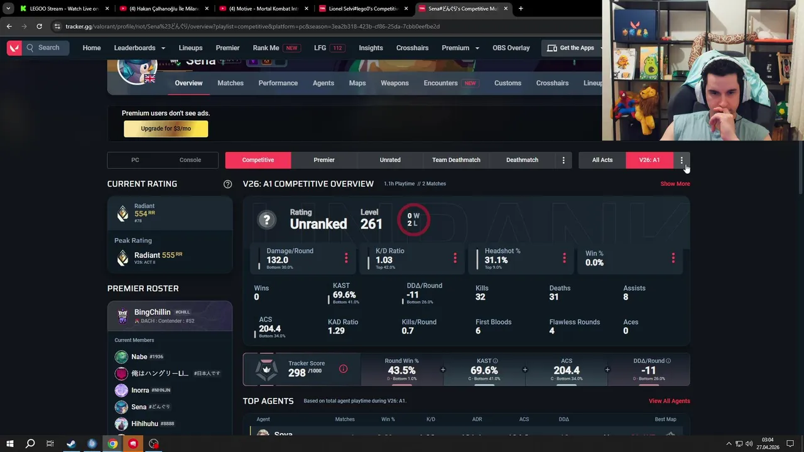Screen dimensions: 804x452
Task: Open more acts menu next to V26: A1
Action: point(682,160)
